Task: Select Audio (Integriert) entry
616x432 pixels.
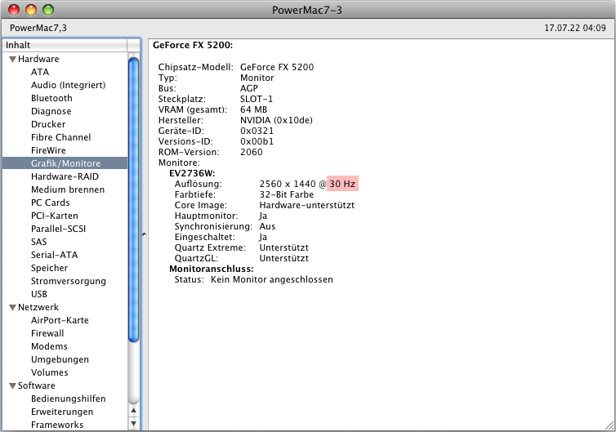Action: pos(69,85)
